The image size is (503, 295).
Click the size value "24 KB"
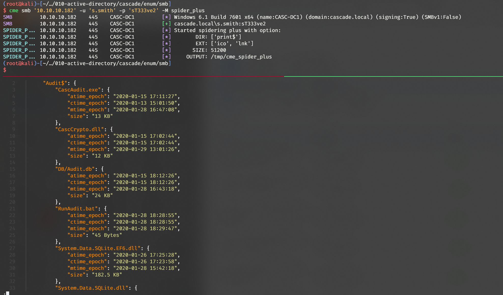click(102, 195)
